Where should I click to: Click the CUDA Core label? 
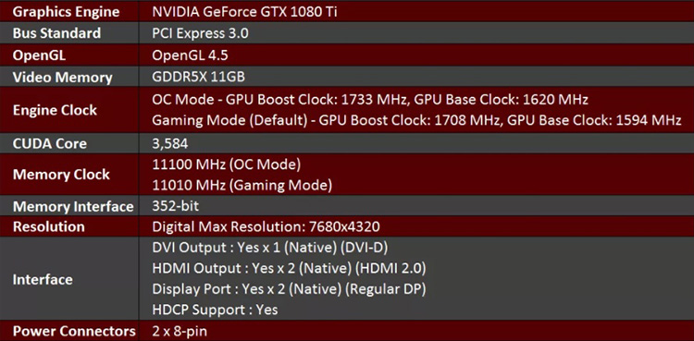point(50,144)
